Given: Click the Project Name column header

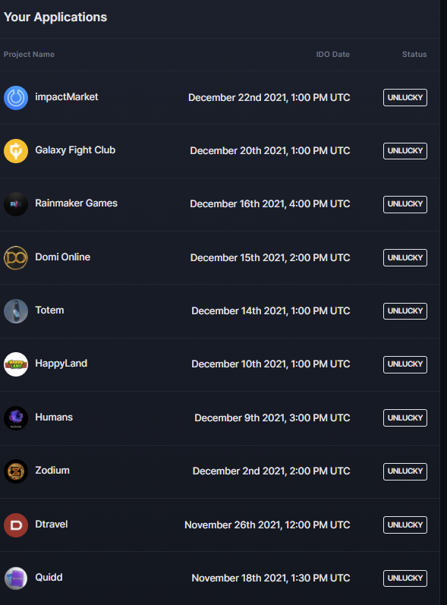Looking at the screenshot, I should coord(29,55).
